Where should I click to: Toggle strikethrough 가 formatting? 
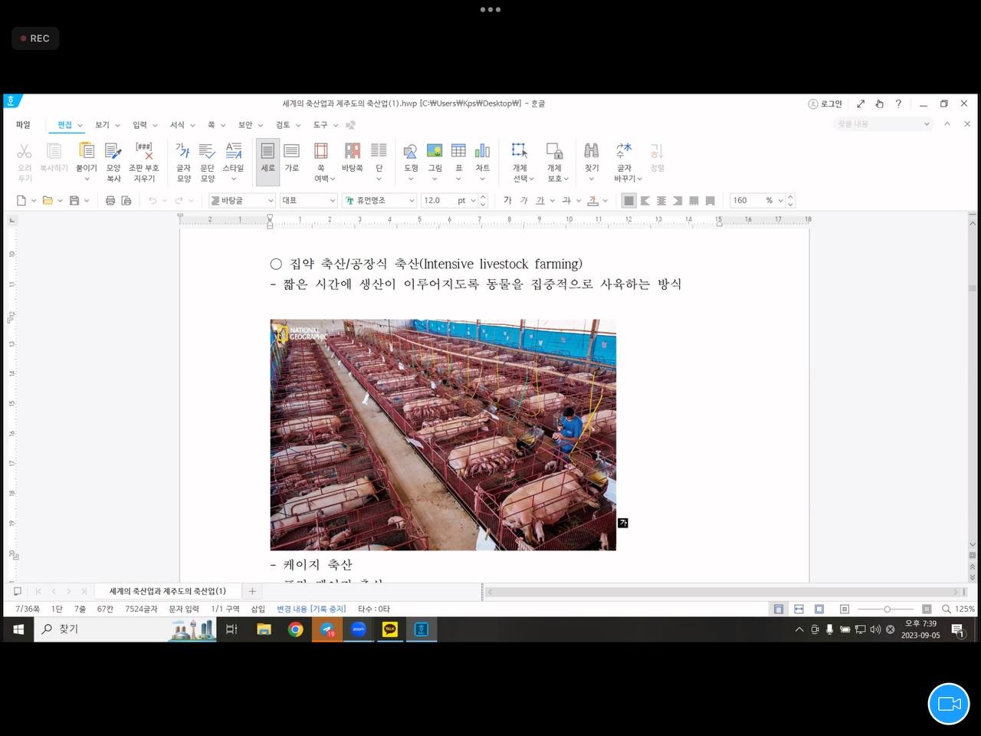[566, 201]
